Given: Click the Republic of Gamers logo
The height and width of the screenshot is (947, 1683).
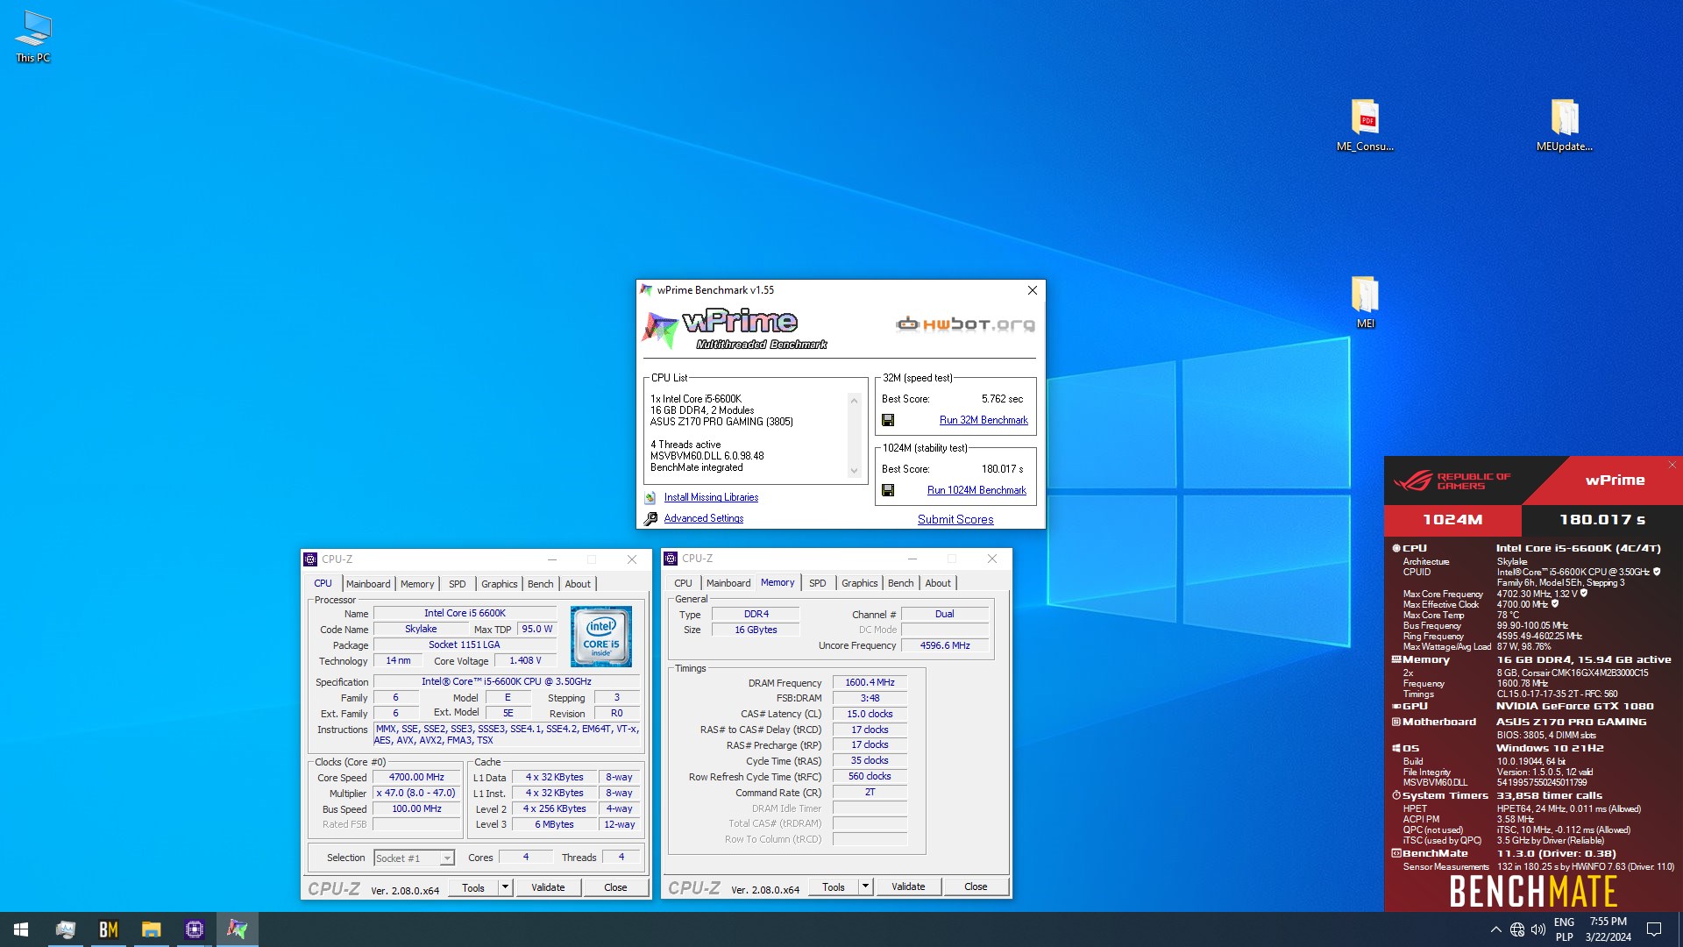Looking at the screenshot, I should [1452, 481].
